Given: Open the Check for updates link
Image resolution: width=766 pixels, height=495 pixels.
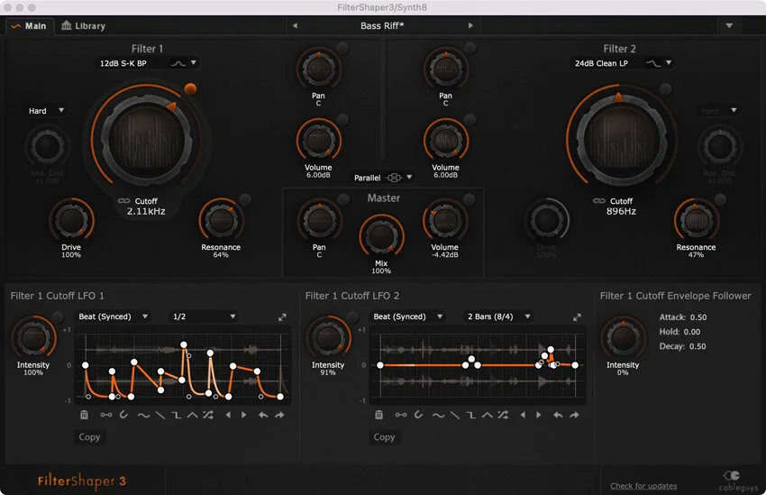Looking at the screenshot, I should pyautogui.click(x=643, y=486).
